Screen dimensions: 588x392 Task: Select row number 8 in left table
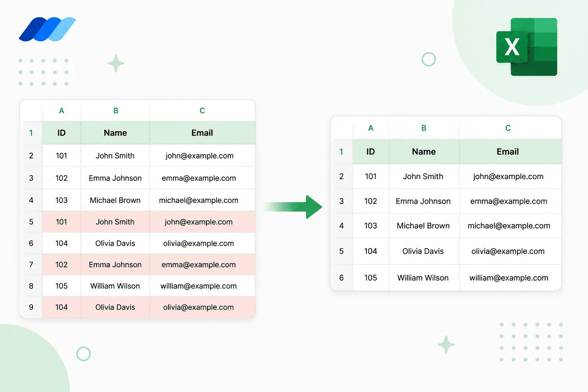31,286
